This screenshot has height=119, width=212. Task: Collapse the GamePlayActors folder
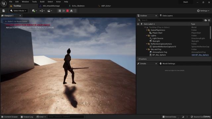point(147,30)
